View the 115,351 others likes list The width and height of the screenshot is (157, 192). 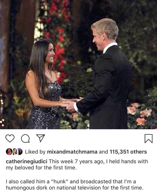click(x=128, y=152)
